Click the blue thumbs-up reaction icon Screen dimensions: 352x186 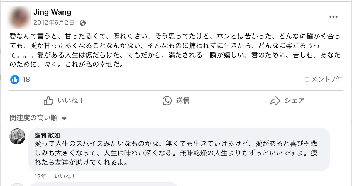click(x=15, y=79)
